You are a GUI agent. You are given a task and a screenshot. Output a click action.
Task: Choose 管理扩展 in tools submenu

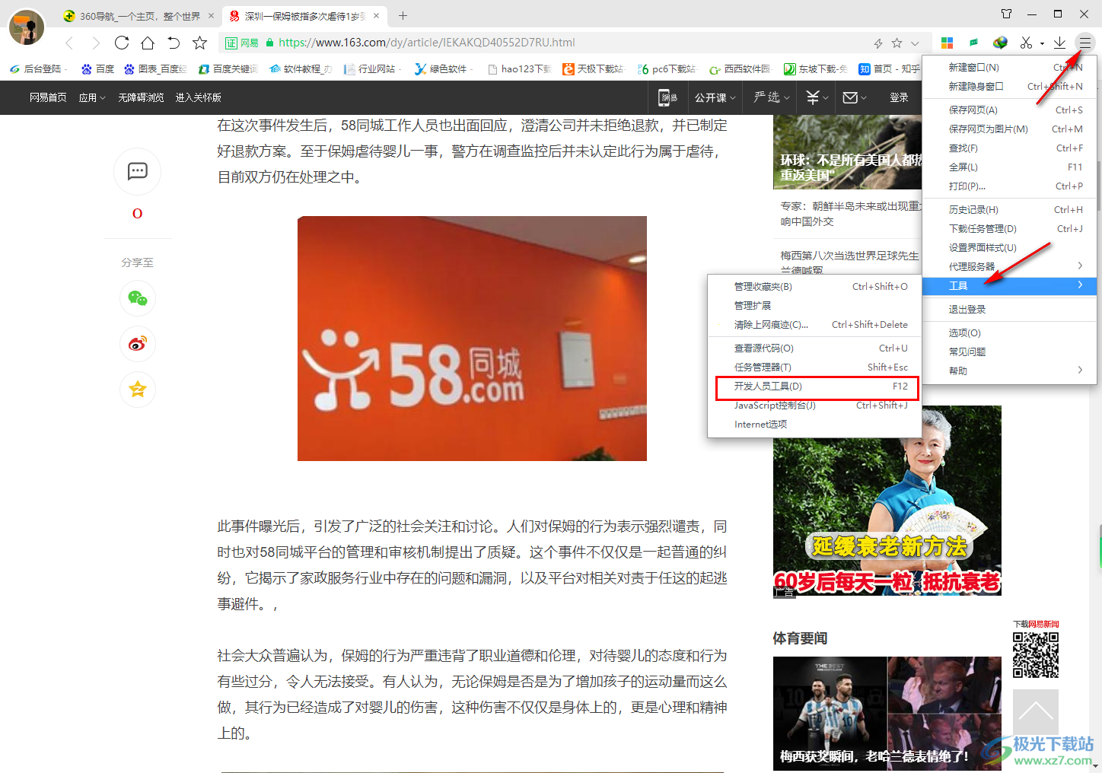tap(814, 306)
